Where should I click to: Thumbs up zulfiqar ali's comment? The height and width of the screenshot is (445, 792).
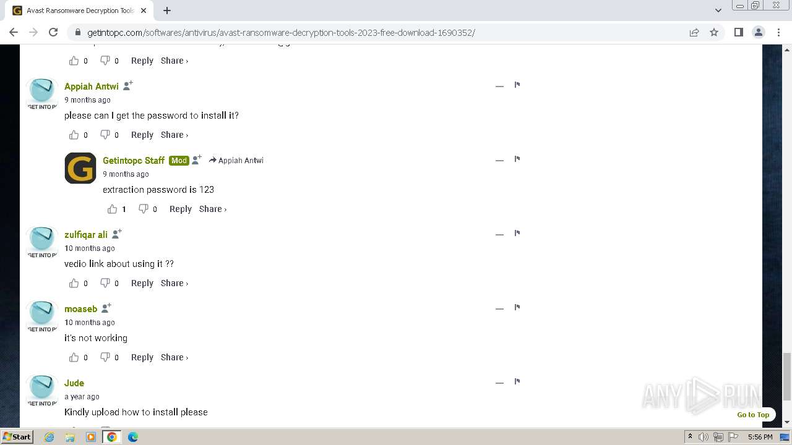coord(74,283)
